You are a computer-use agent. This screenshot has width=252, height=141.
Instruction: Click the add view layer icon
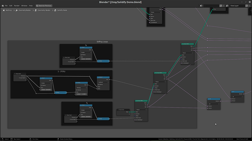[x=247, y=6]
